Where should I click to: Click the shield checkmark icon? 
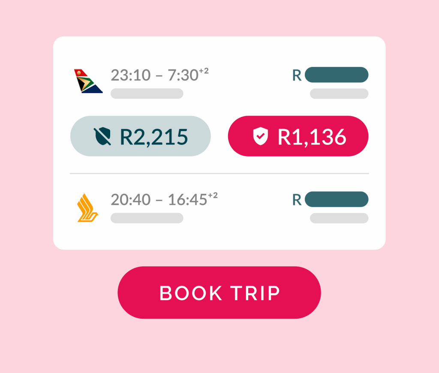tap(260, 136)
